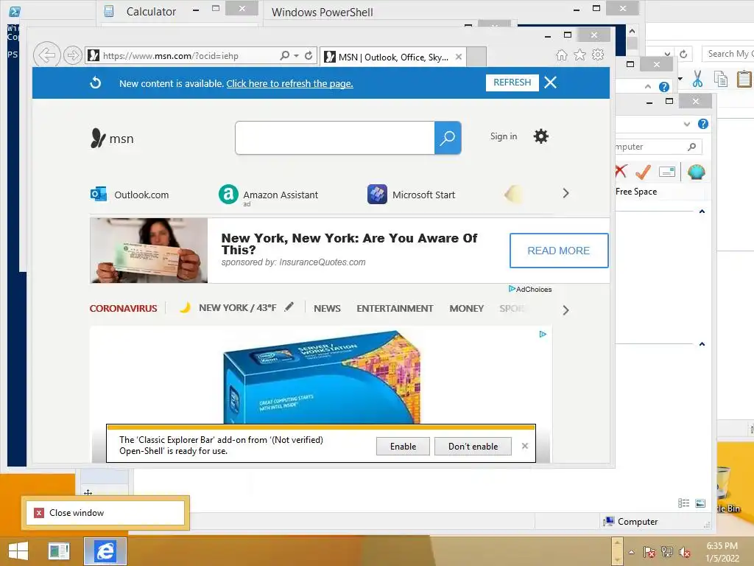Click the circular refresh icon in blue banner

click(96, 83)
